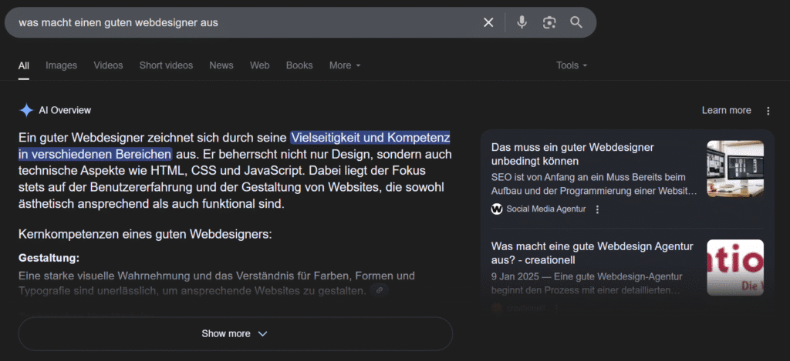Screen dimensions: 790x361
Task: Open image search with the camera lens icon
Action: click(x=549, y=22)
